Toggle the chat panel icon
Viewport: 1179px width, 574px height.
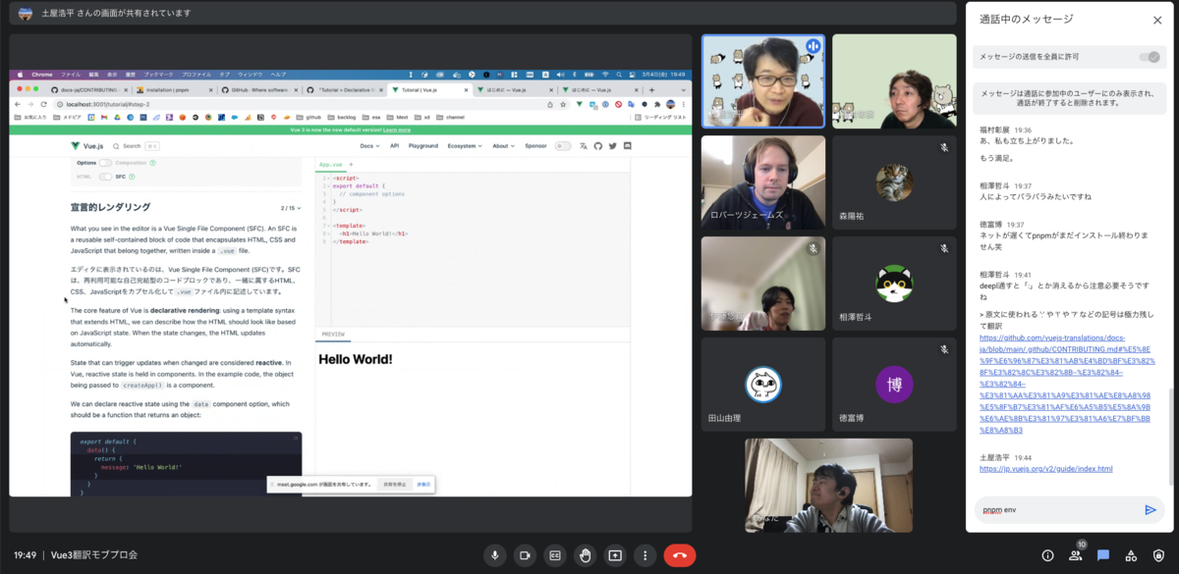pos(1103,555)
